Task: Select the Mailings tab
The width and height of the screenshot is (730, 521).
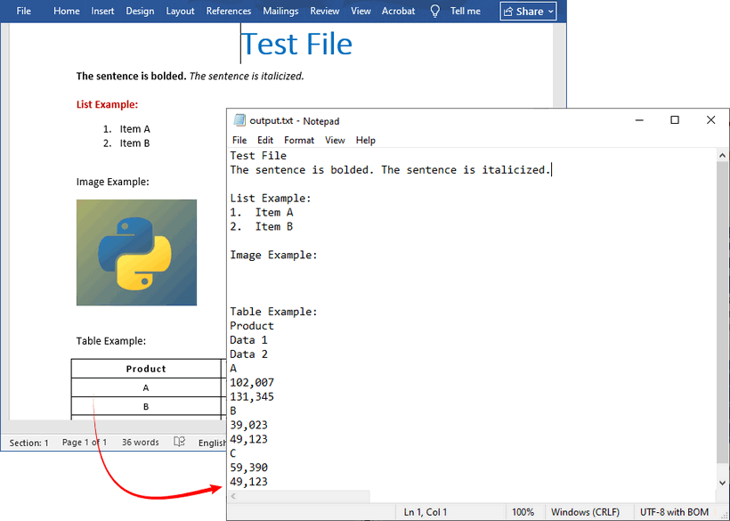Action: pos(280,11)
